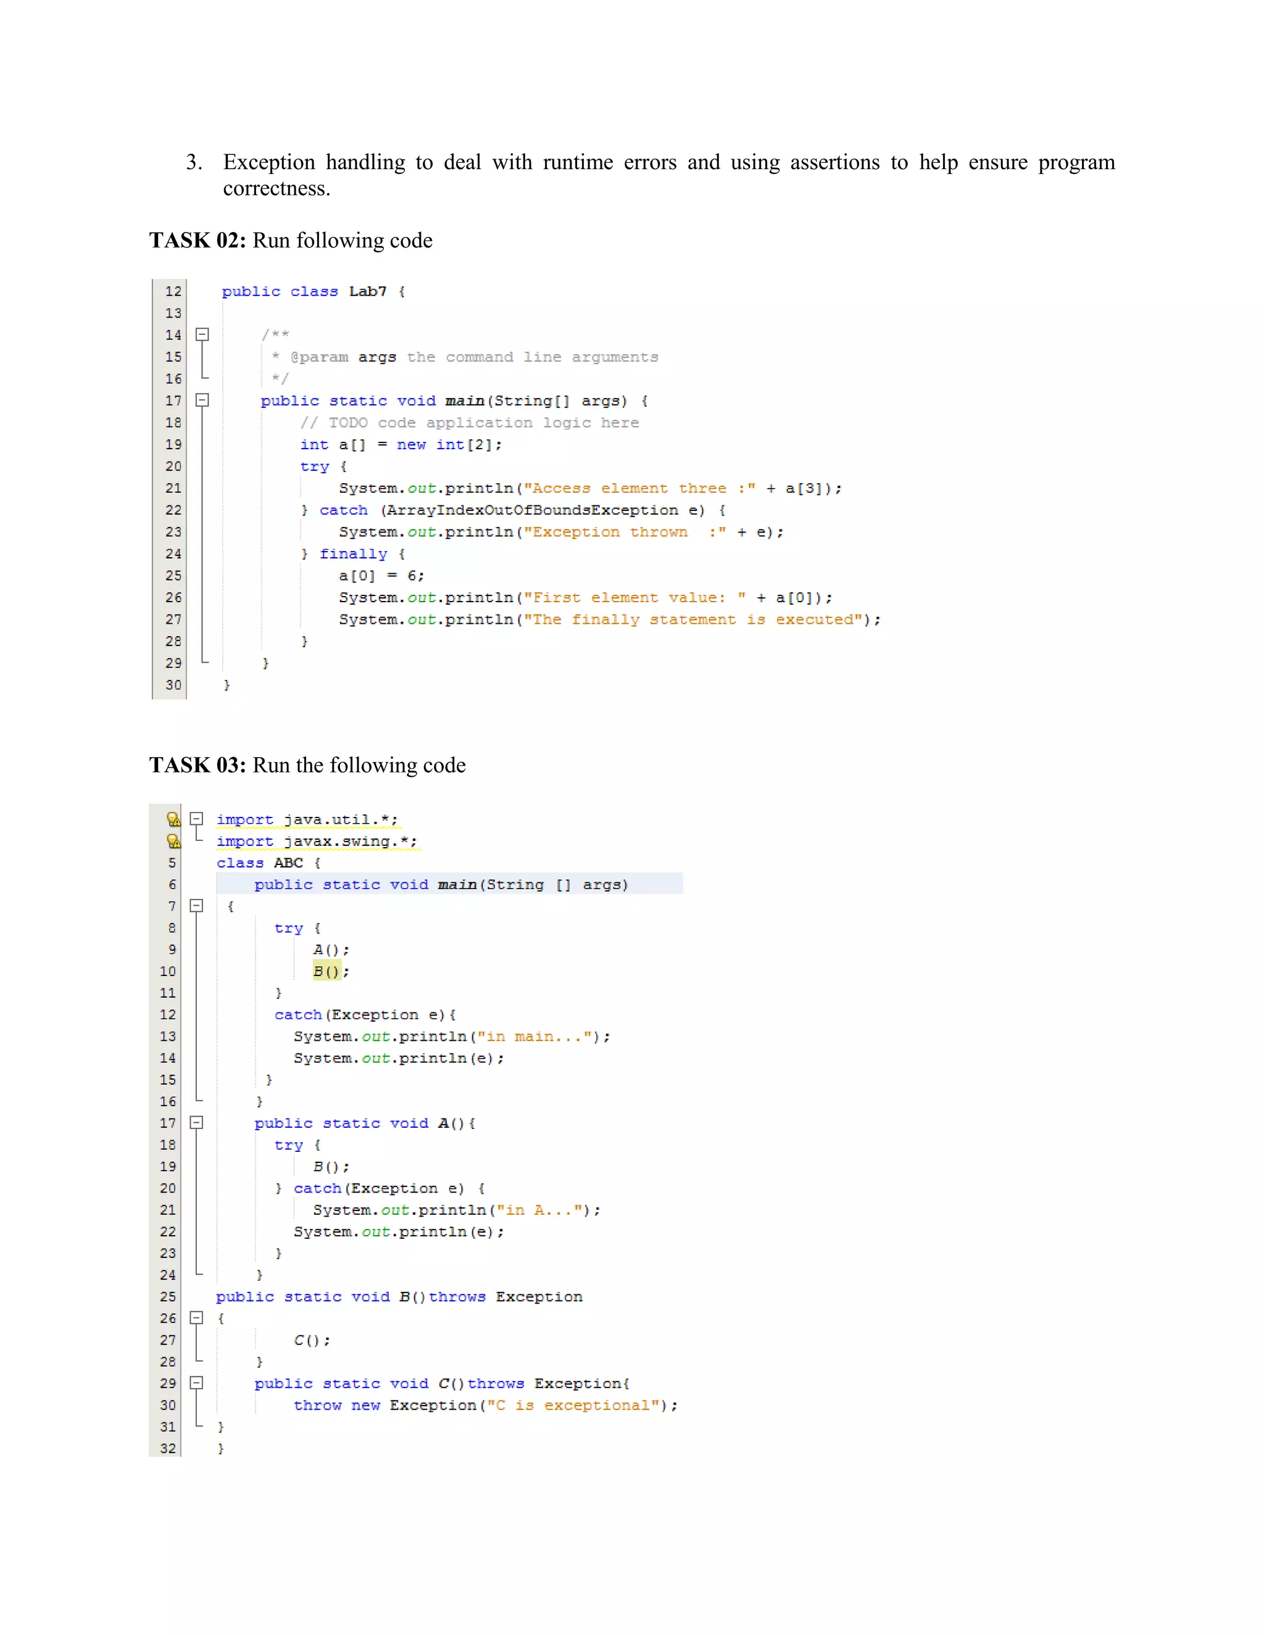Screen dimensions: 1264x1635
Task: Click the 'Exception handling to deal with runtime errors' paragraph
Action: tap(668, 175)
